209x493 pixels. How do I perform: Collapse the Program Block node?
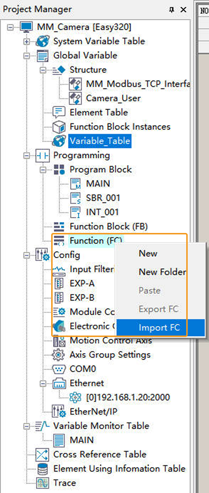coord(43,170)
